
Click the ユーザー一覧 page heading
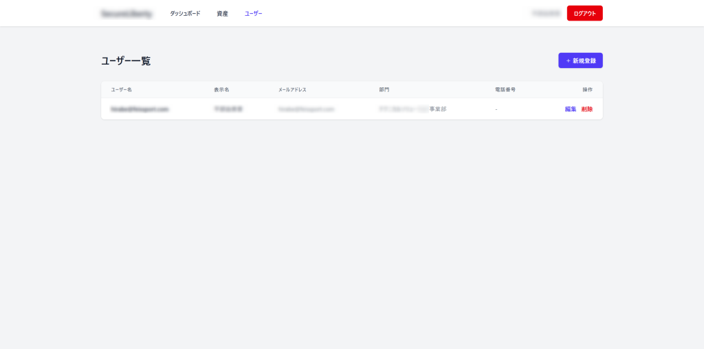click(126, 61)
